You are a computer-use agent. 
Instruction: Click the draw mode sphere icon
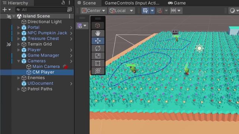coord(232,11)
